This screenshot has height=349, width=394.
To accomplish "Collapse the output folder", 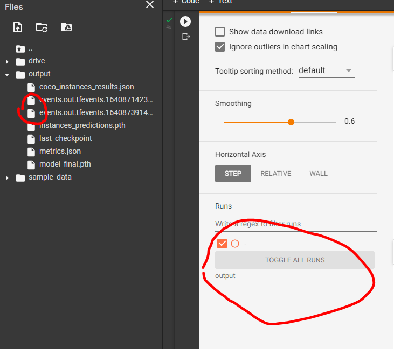I will tap(7, 74).
